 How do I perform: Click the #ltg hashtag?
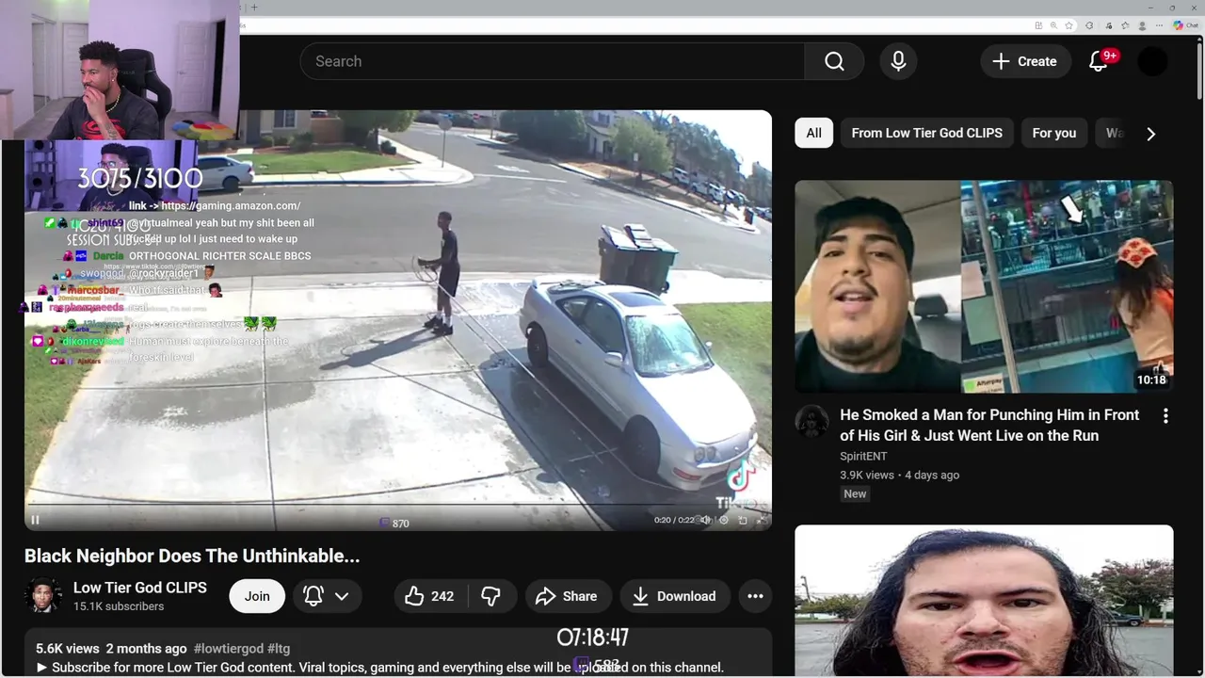279,649
